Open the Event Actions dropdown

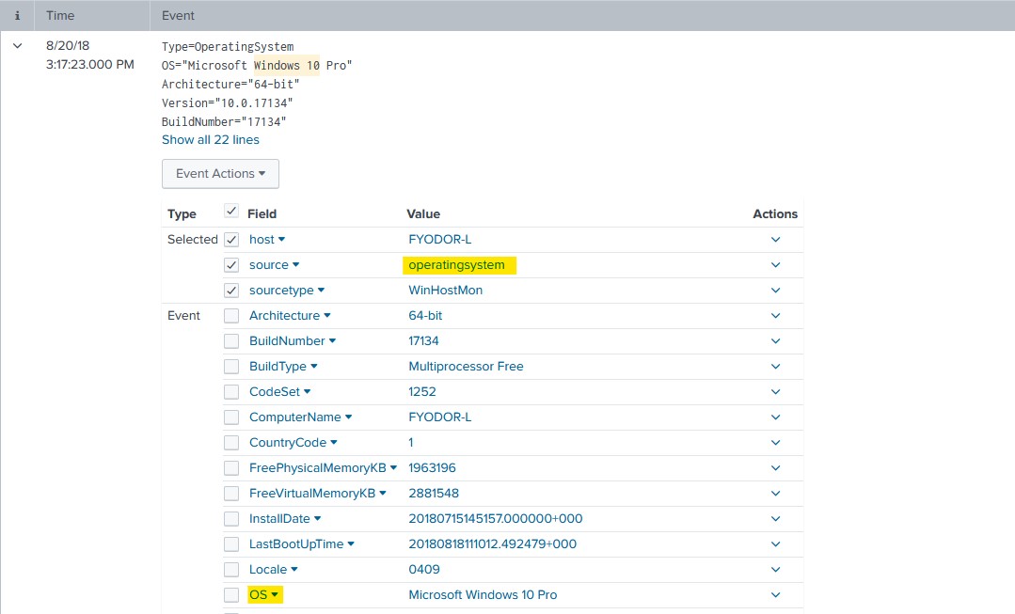[220, 174]
